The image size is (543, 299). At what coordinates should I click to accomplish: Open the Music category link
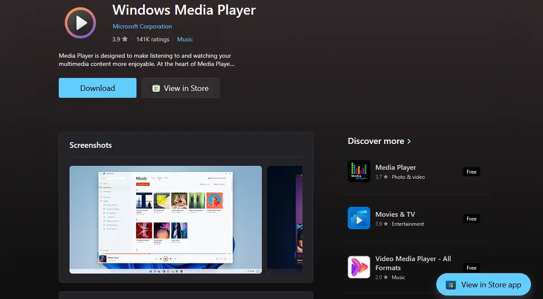[x=185, y=39]
